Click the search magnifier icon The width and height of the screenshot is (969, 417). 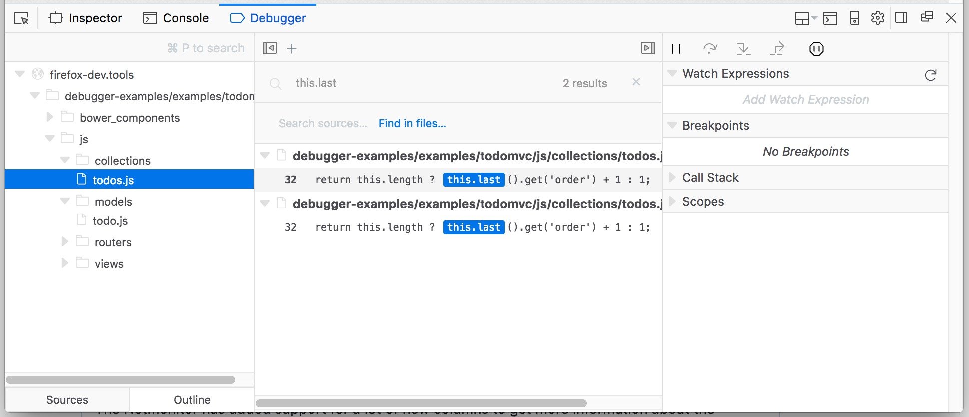(x=275, y=84)
